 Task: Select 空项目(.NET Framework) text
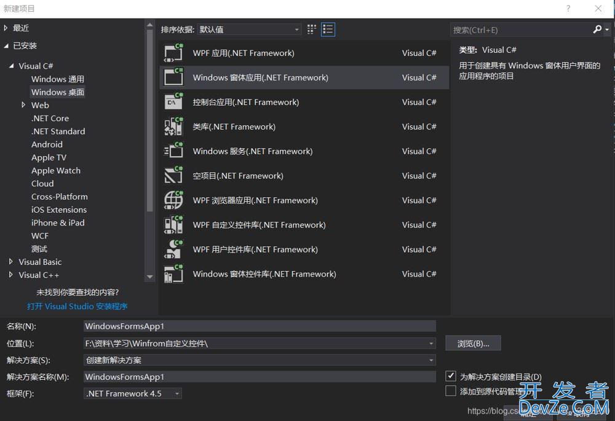(x=238, y=176)
